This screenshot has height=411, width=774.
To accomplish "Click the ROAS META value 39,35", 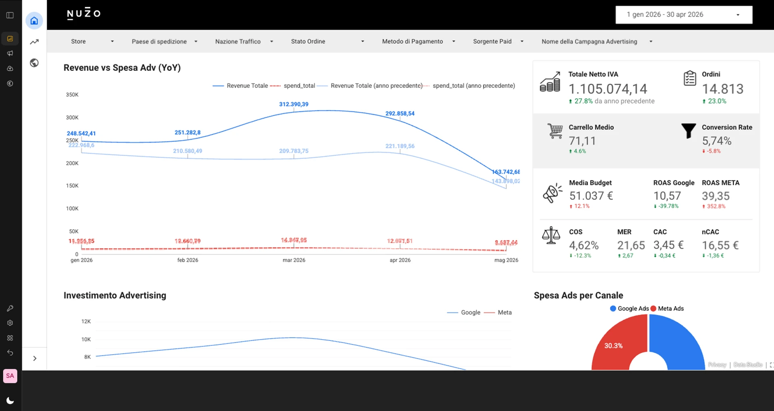I will tap(716, 196).
